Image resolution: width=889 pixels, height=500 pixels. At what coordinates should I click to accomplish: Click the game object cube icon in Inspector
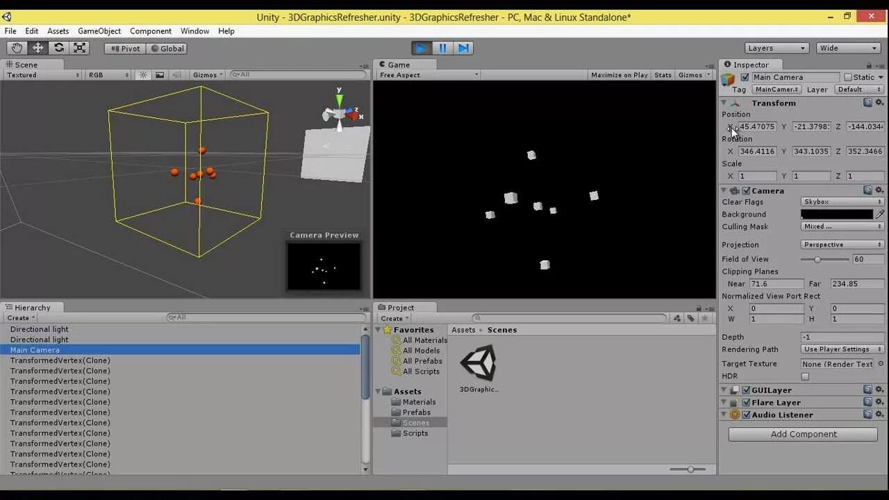[x=729, y=79]
